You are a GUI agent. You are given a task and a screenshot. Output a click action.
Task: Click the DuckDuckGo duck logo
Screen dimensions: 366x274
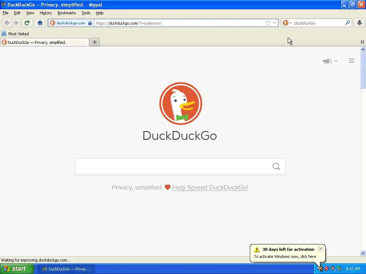180,103
